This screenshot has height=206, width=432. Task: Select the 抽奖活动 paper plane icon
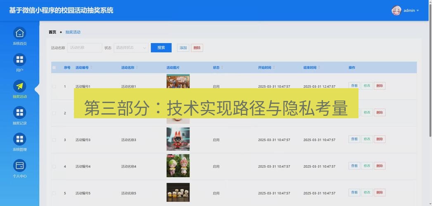pyautogui.click(x=19, y=86)
